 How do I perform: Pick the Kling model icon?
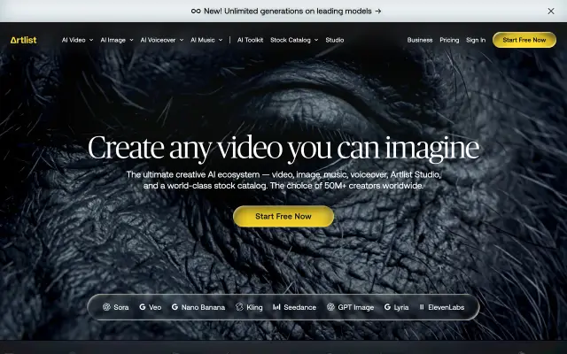pyautogui.click(x=239, y=307)
